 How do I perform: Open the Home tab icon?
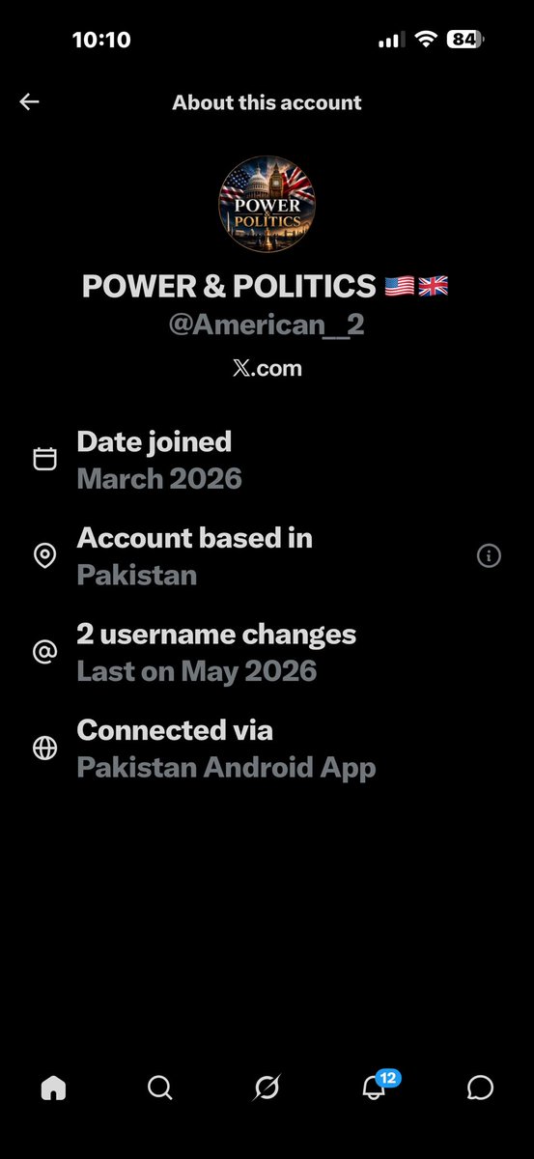53,1088
